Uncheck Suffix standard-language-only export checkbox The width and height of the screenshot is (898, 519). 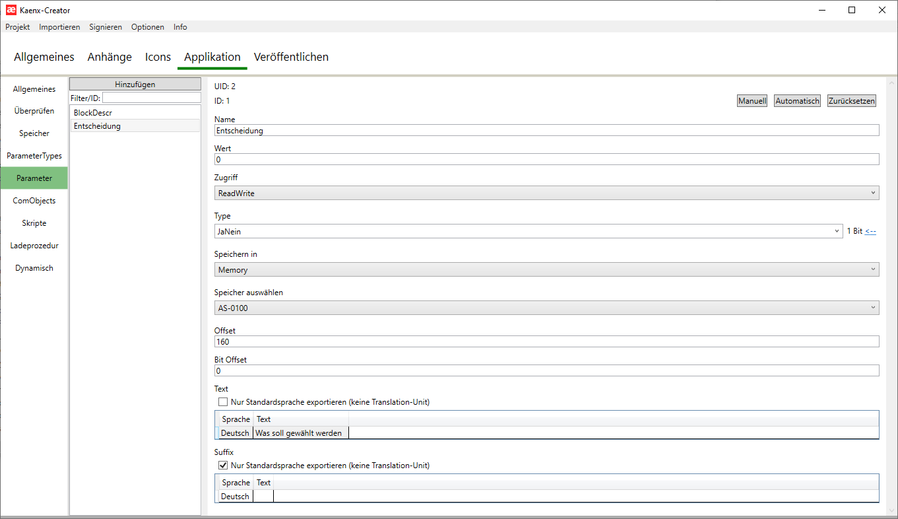pos(222,466)
